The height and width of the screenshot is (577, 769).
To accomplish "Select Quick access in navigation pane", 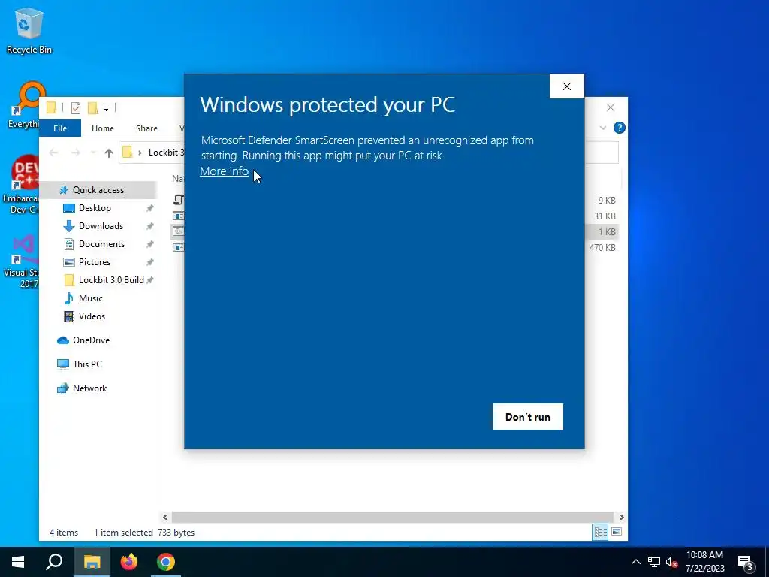I will click(x=98, y=190).
